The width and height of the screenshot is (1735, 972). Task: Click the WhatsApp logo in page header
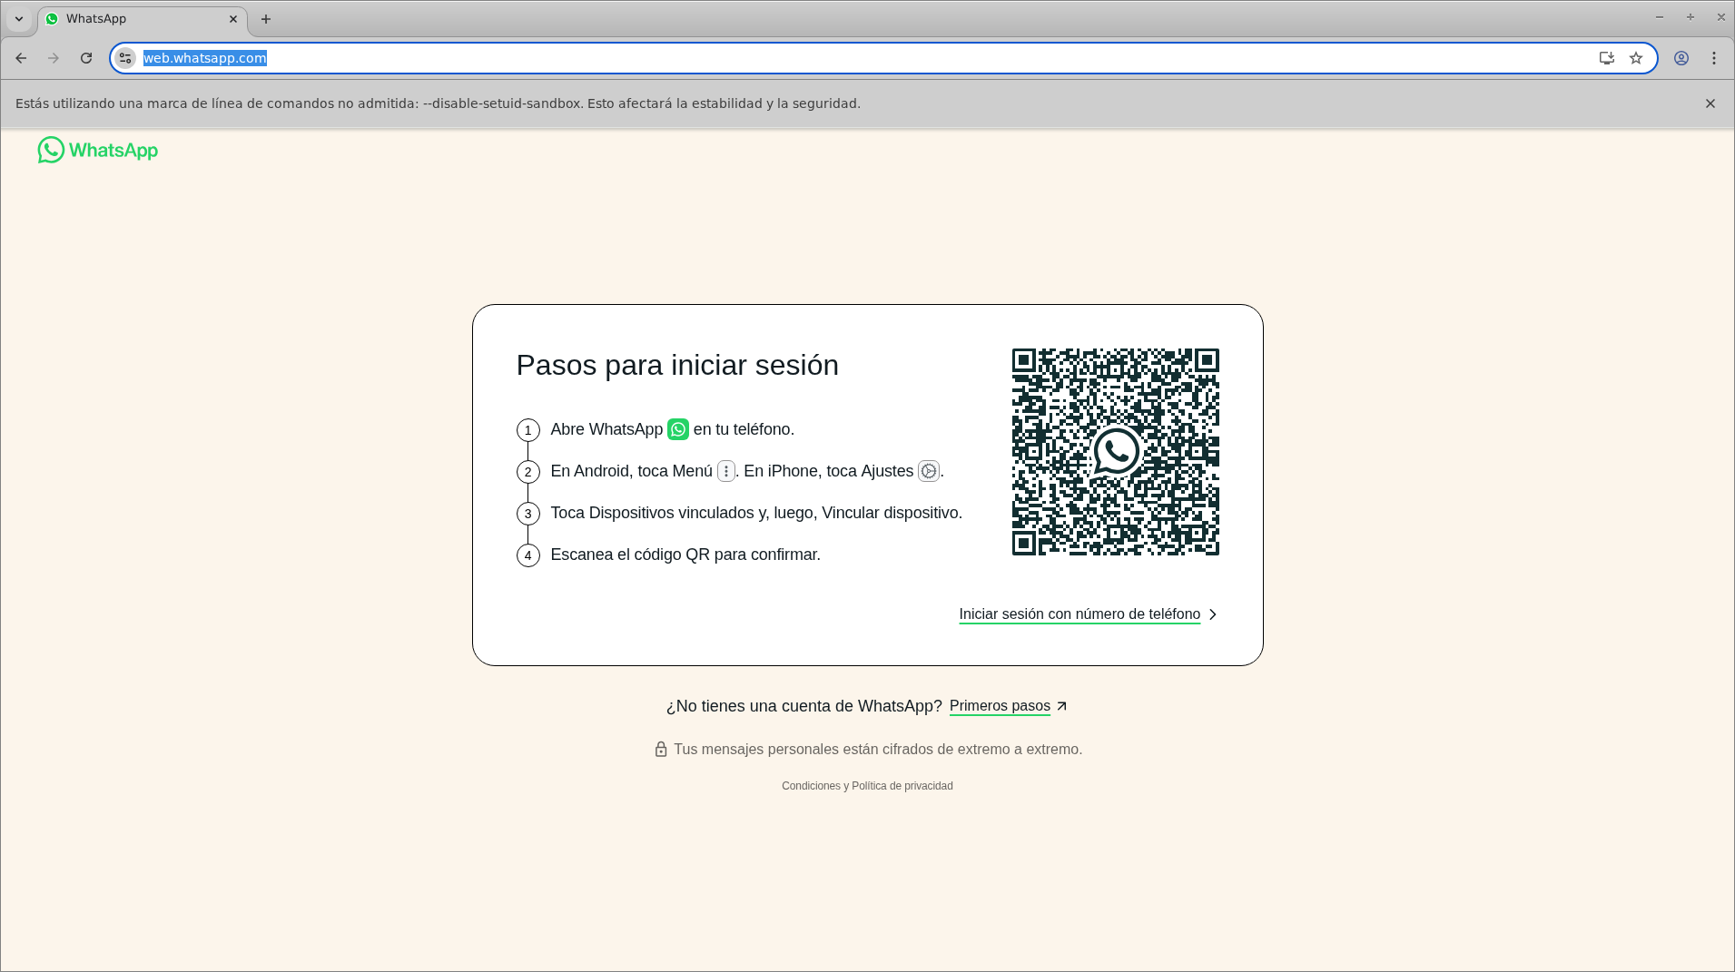(x=97, y=150)
